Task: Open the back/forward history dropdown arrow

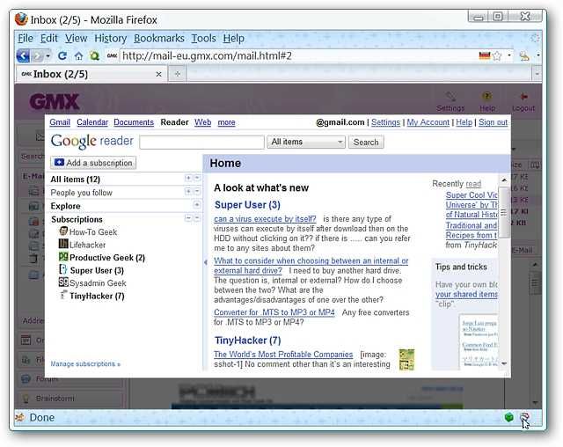Action: tap(48, 56)
